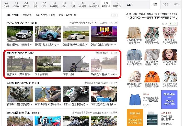Image resolution: width=184 pixels, height=126 pixels.
Task: Open 줄넘기 및 자전거 연습하기 cast title
Action: pyautogui.click(x=20, y=53)
